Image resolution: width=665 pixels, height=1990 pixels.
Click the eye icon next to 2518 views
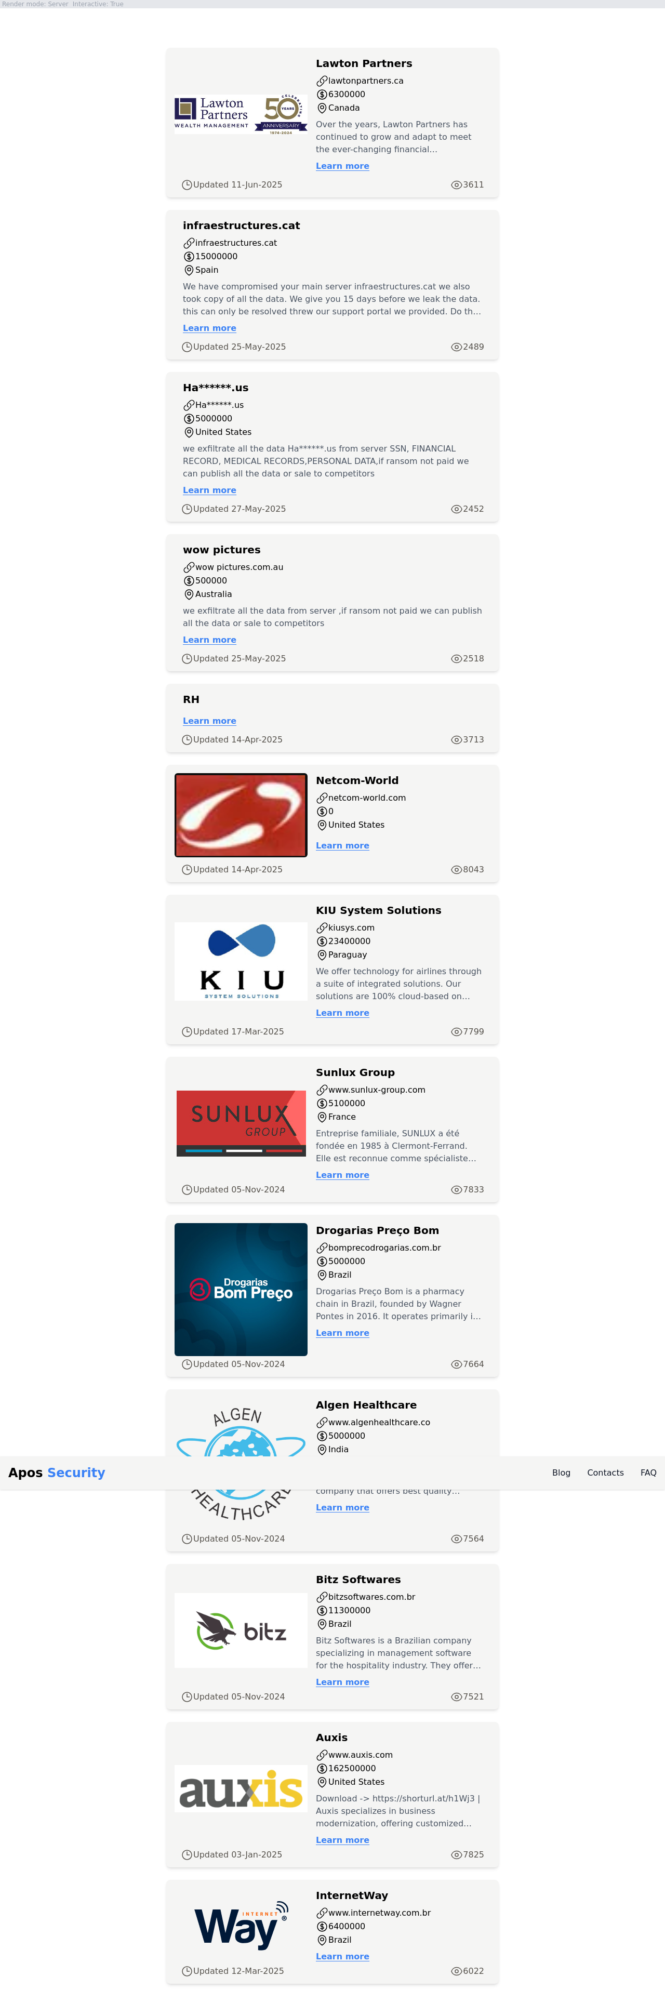pos(457,659)
